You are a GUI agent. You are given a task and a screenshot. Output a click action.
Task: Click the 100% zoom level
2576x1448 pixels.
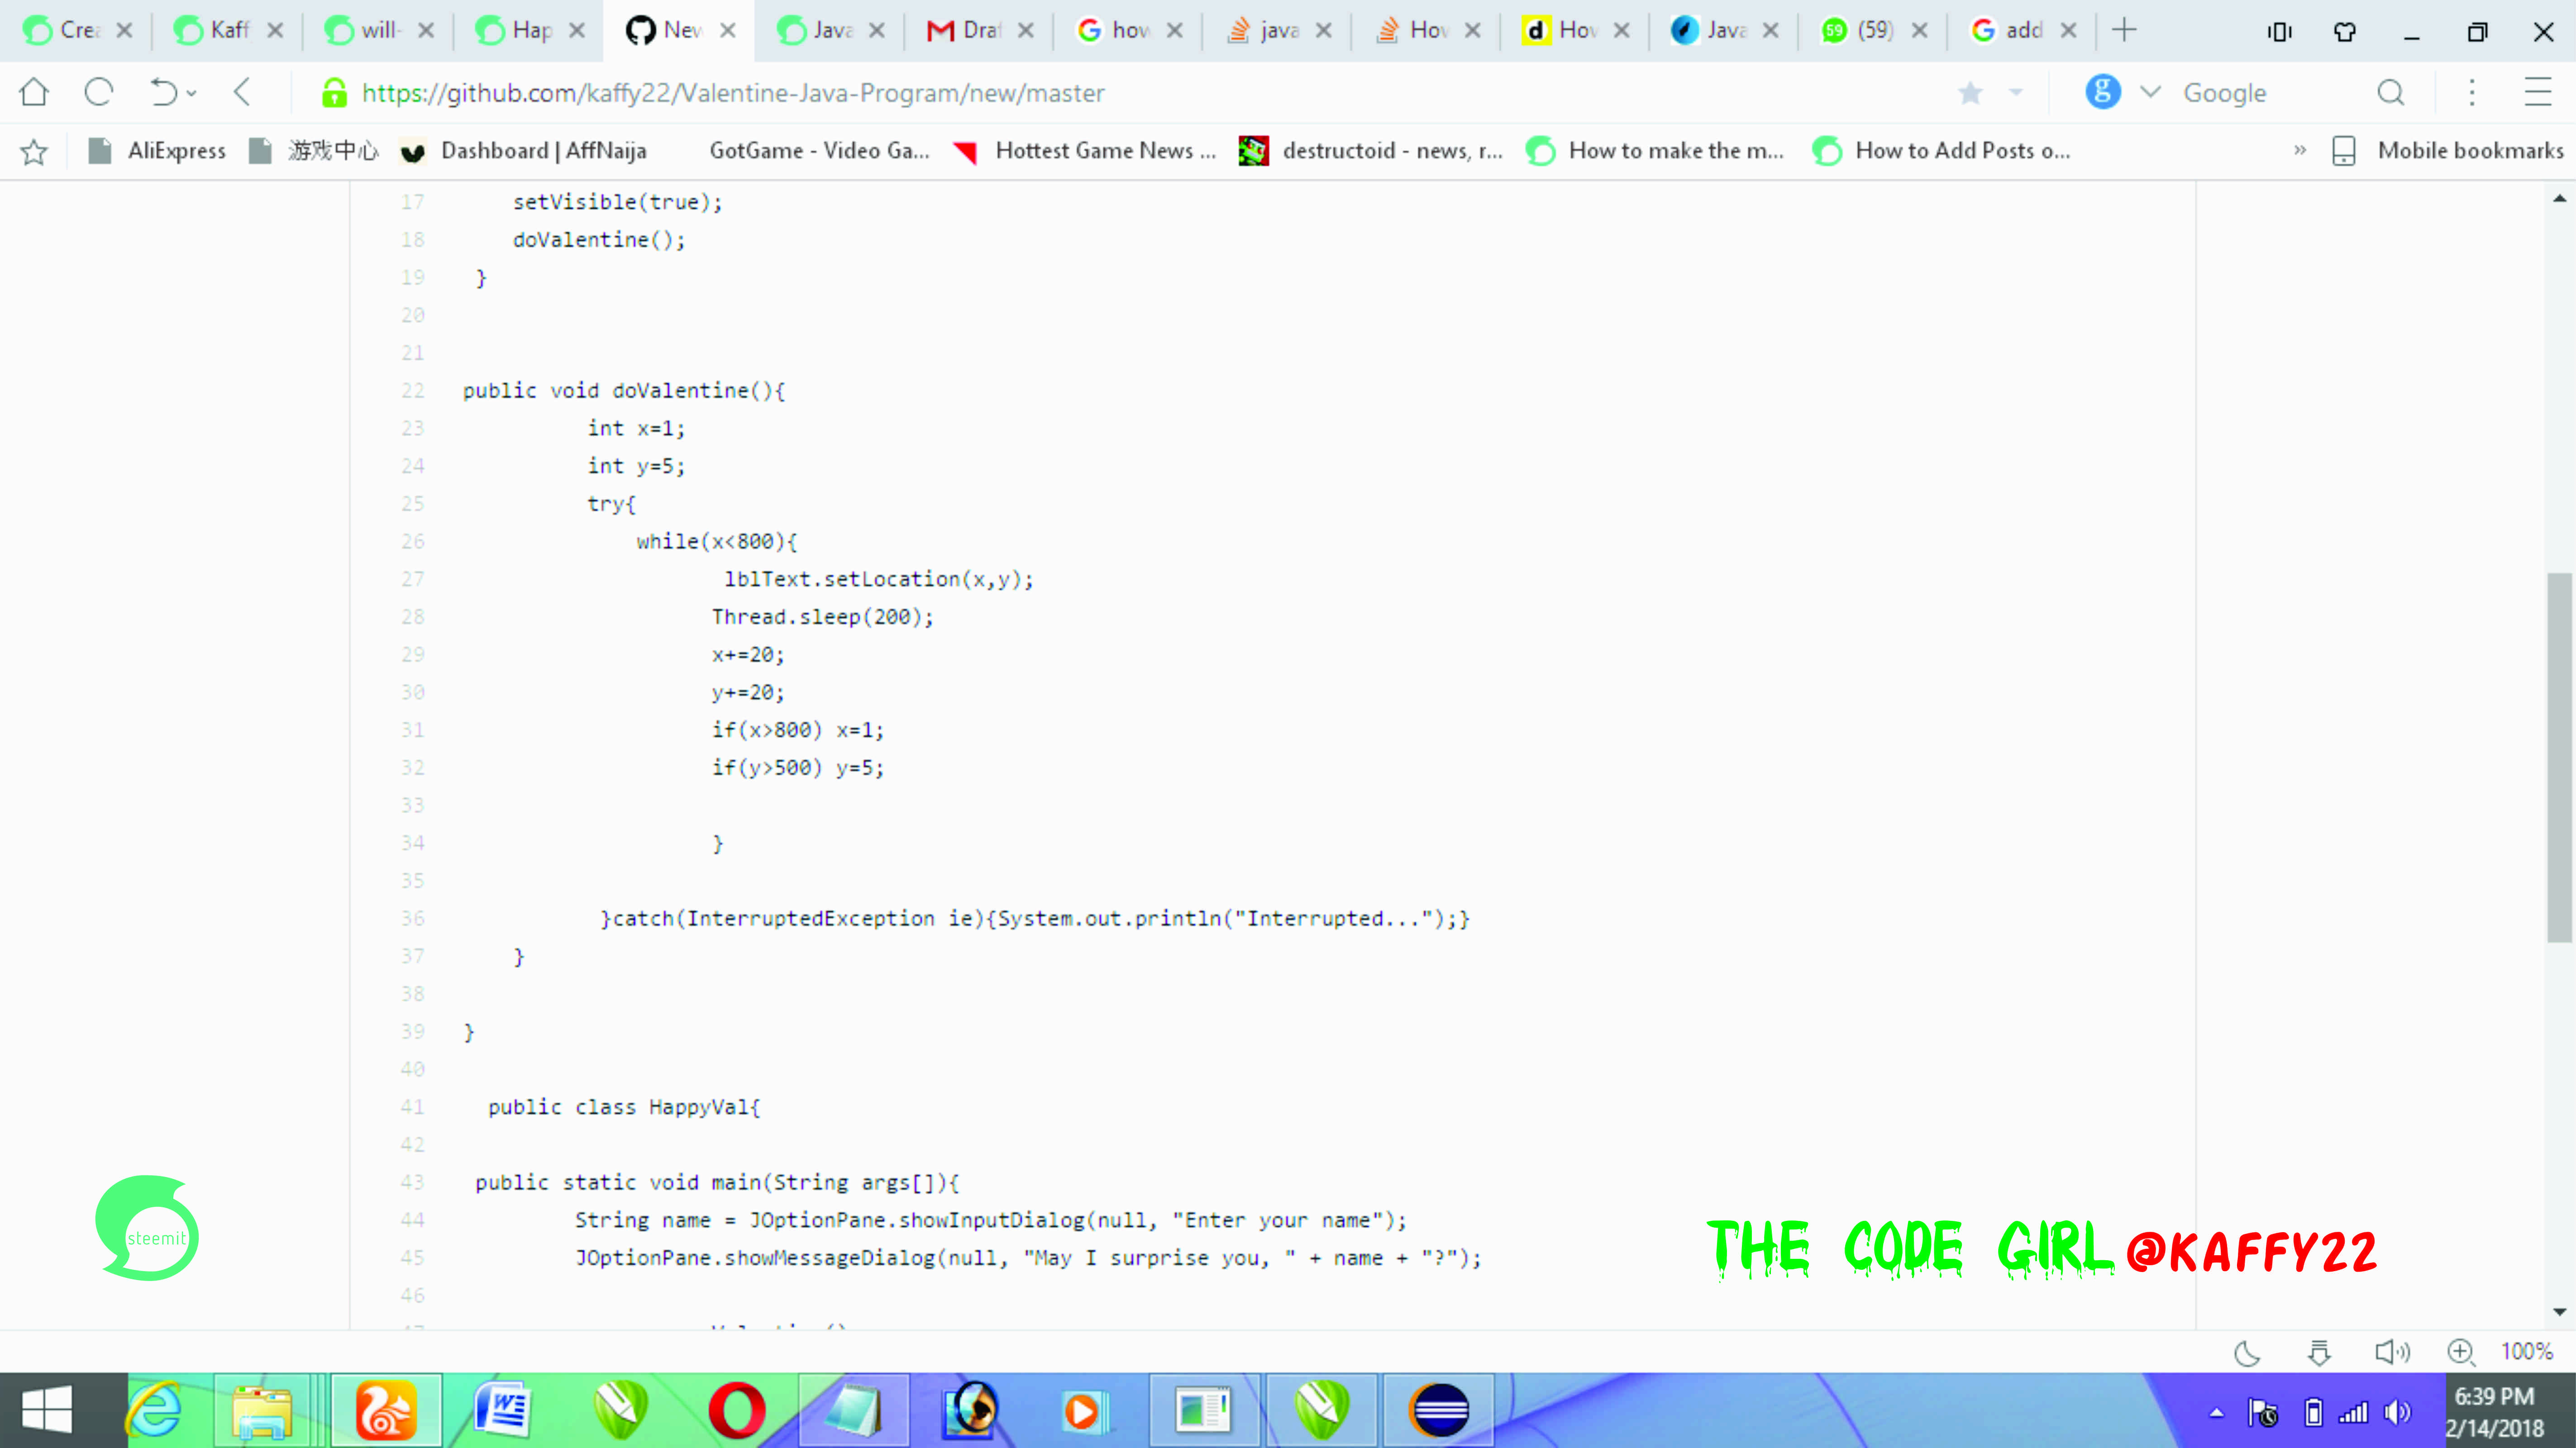(x=2527, y=1352)
